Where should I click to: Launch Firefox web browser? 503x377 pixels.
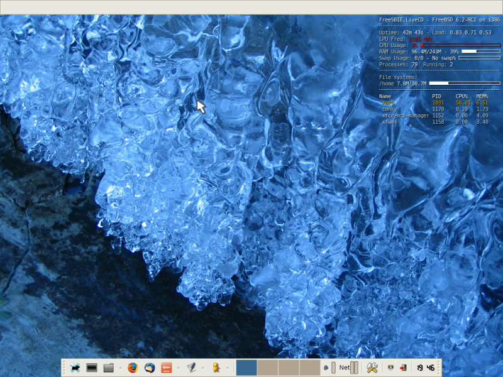[132, 368]
